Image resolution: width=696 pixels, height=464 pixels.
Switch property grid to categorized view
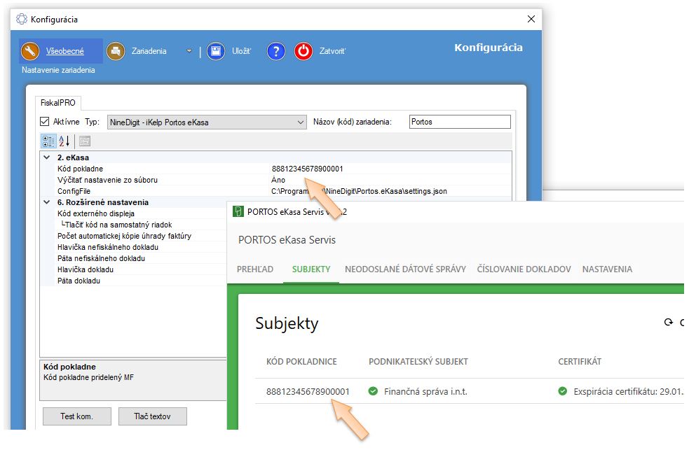48,141
